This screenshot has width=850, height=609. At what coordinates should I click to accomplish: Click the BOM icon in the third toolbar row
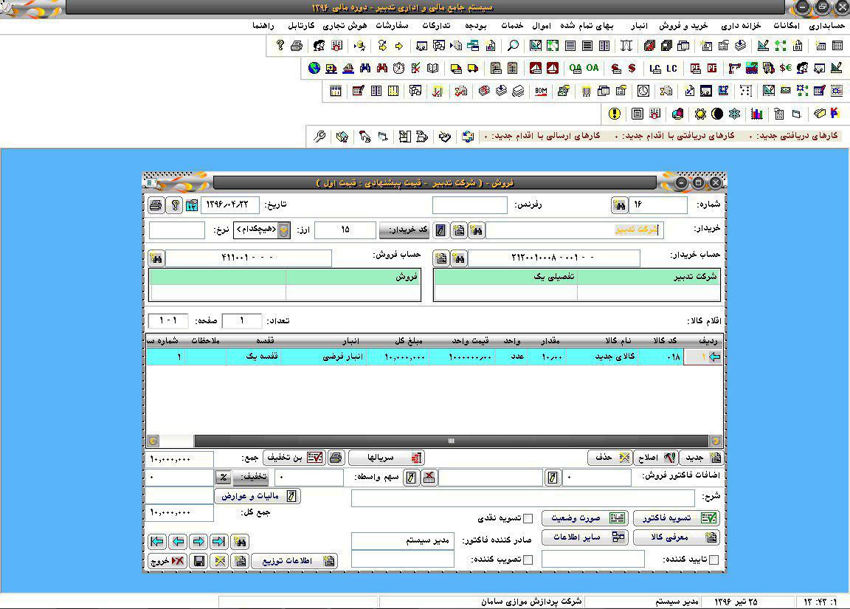click(x=540, y=91)
